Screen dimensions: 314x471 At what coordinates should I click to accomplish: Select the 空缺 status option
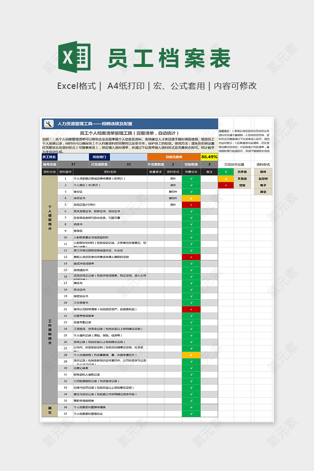point(242,186)
